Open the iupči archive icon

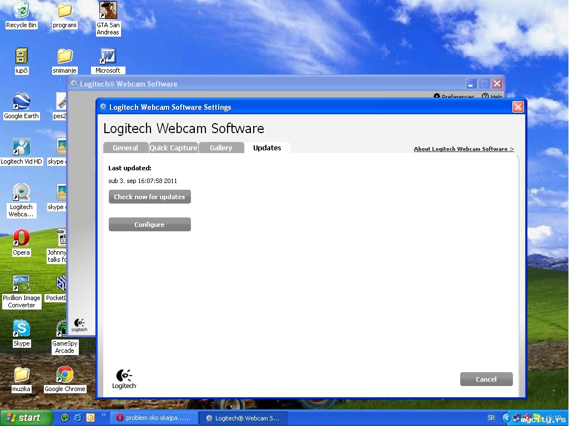[x=22, y=61]
